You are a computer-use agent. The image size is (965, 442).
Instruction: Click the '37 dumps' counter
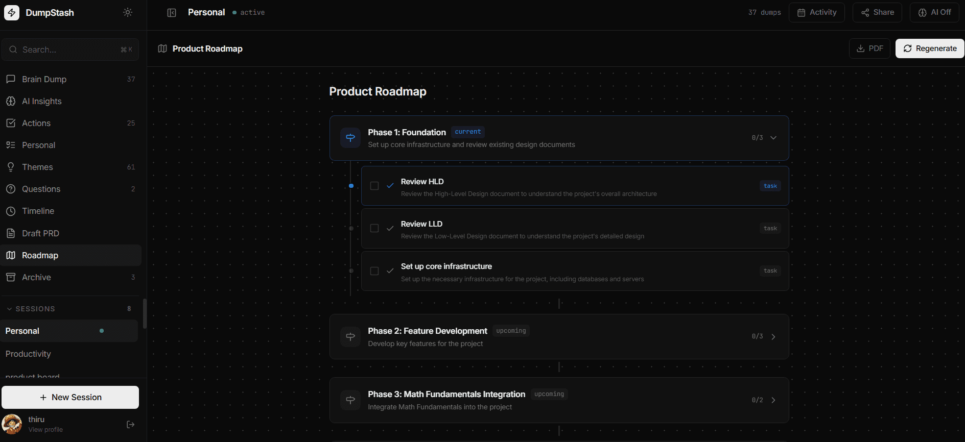[x=765, y=12]
